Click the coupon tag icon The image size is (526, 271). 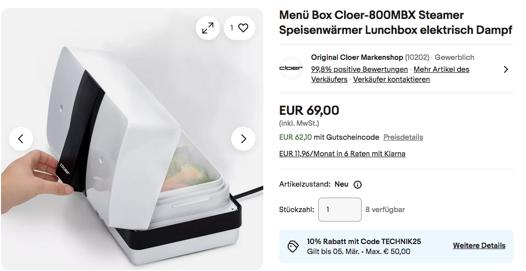click(x=293, y=247)
